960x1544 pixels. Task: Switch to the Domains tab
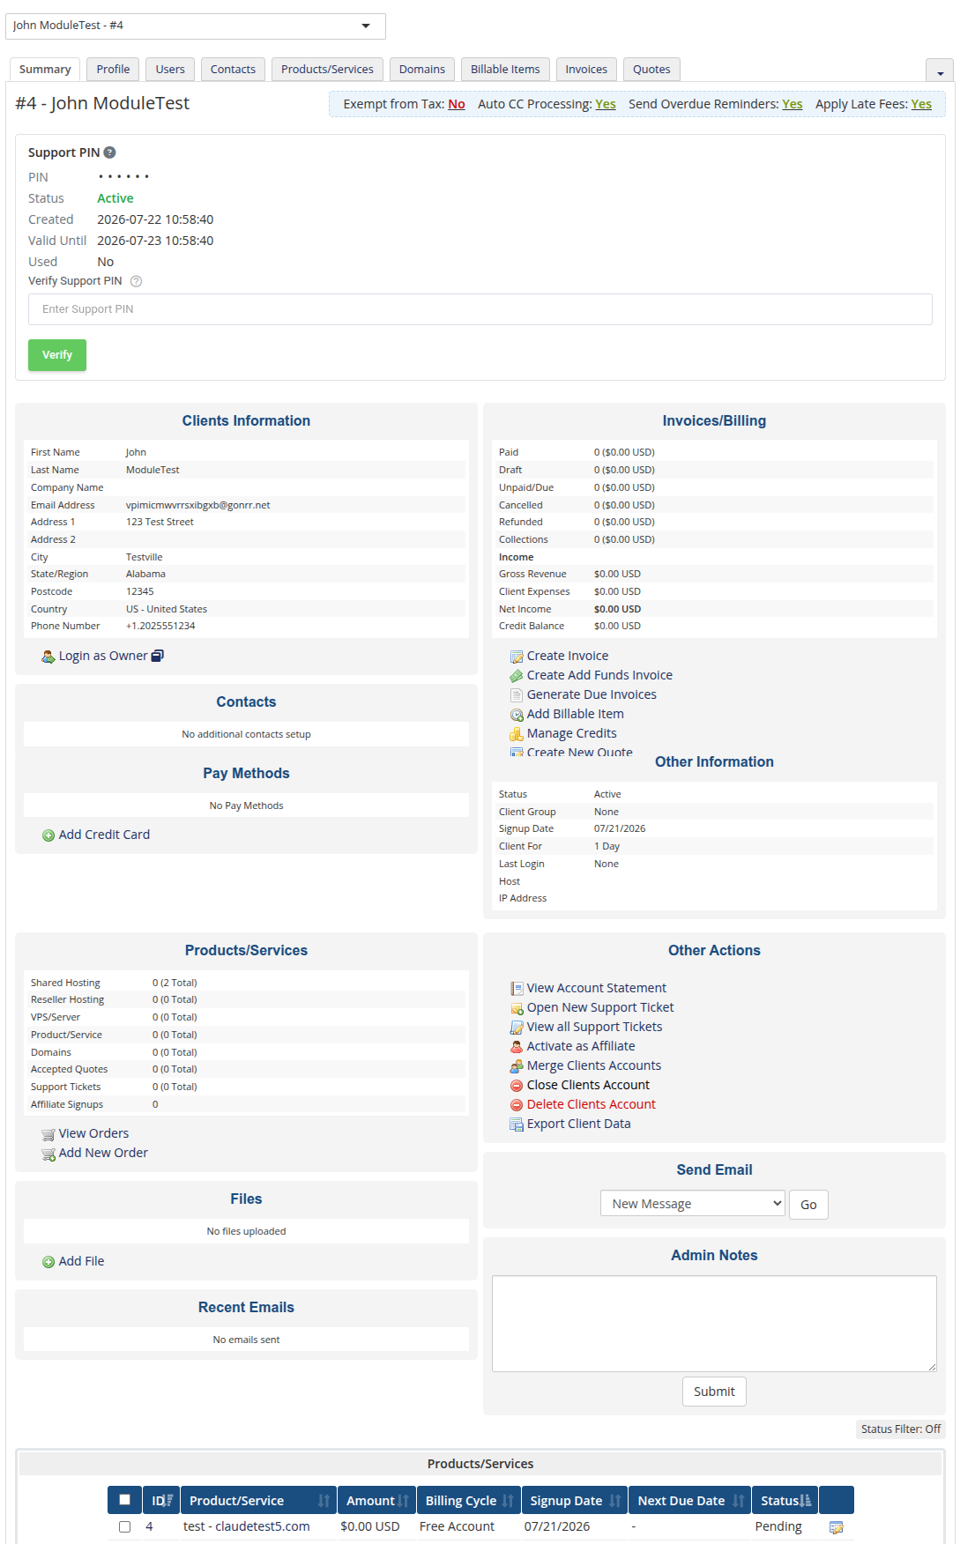point(422,70)
